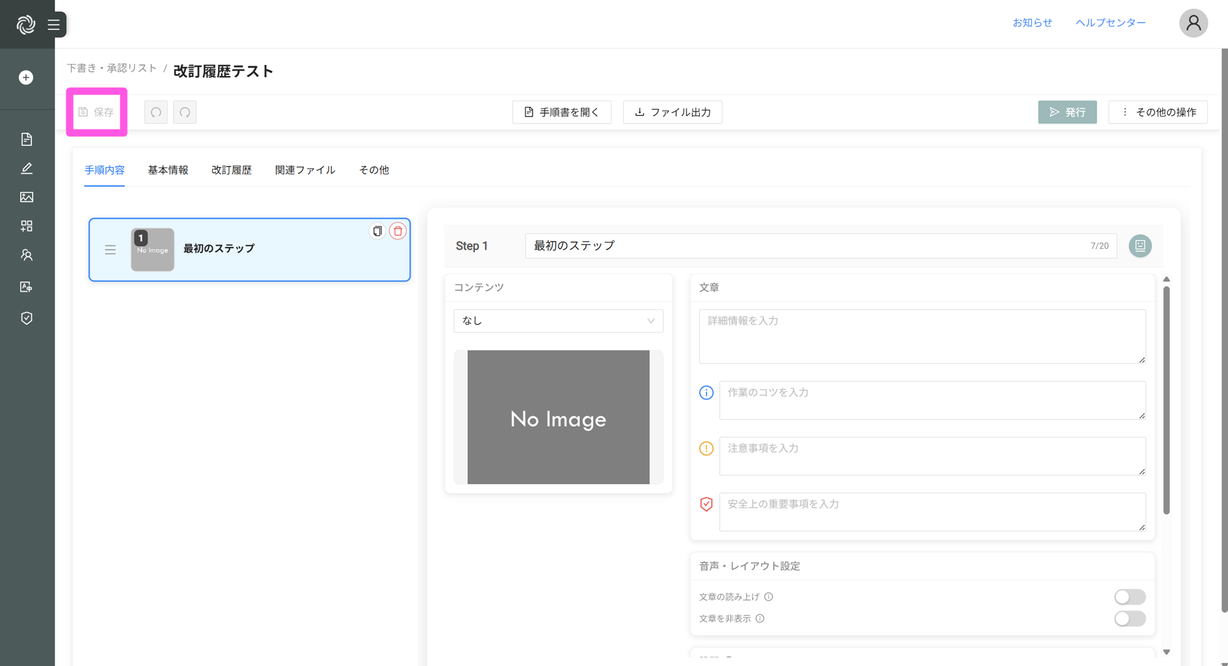
Task: Click the user avatar icon
Action: [1193, 23]
